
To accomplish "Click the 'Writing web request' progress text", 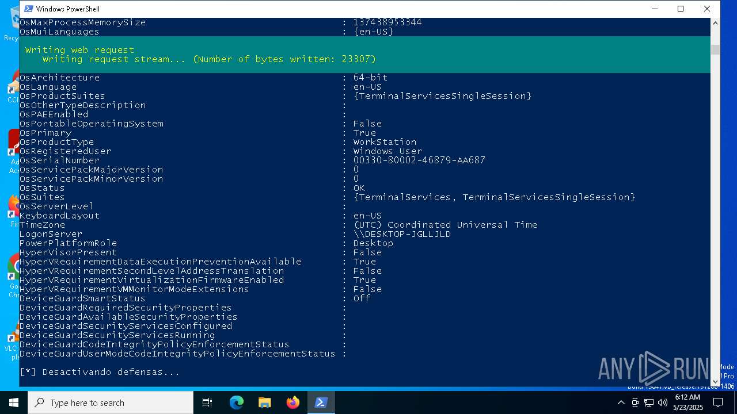I will [79, 50].
